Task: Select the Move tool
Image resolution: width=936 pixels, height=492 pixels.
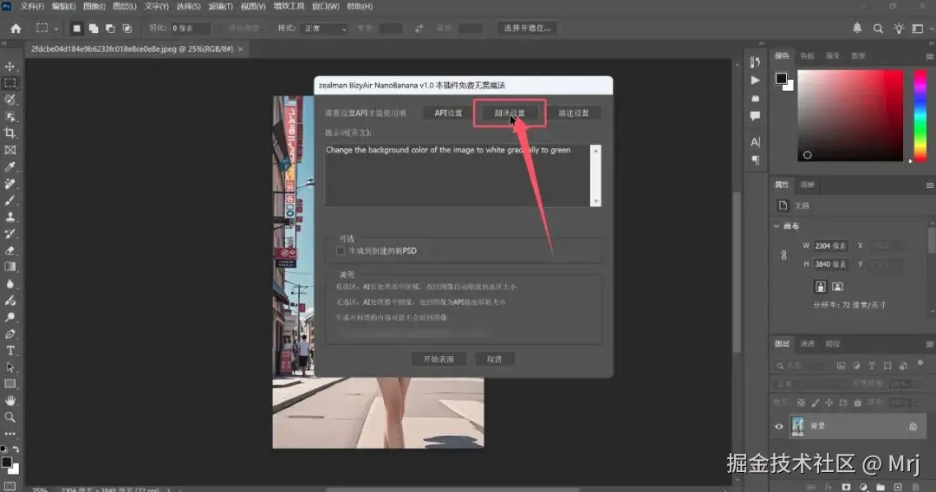Action: click(10, 66)
